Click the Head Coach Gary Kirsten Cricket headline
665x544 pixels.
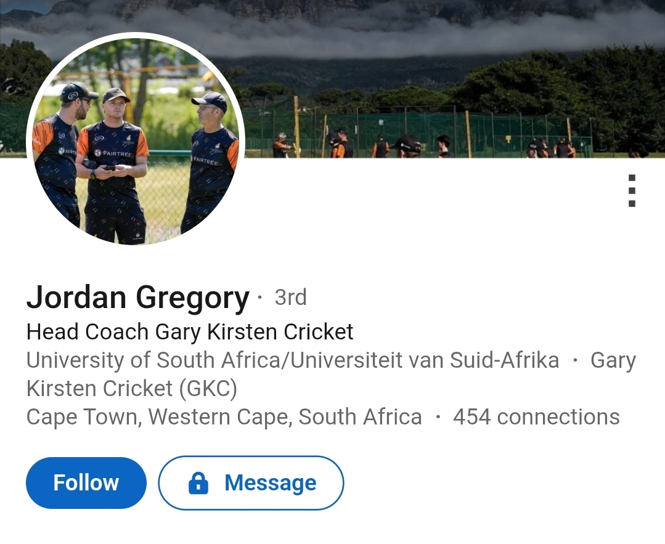190,332
